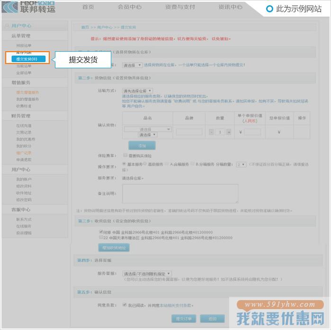Open 提交增值服务 orange link

[27, 92]
